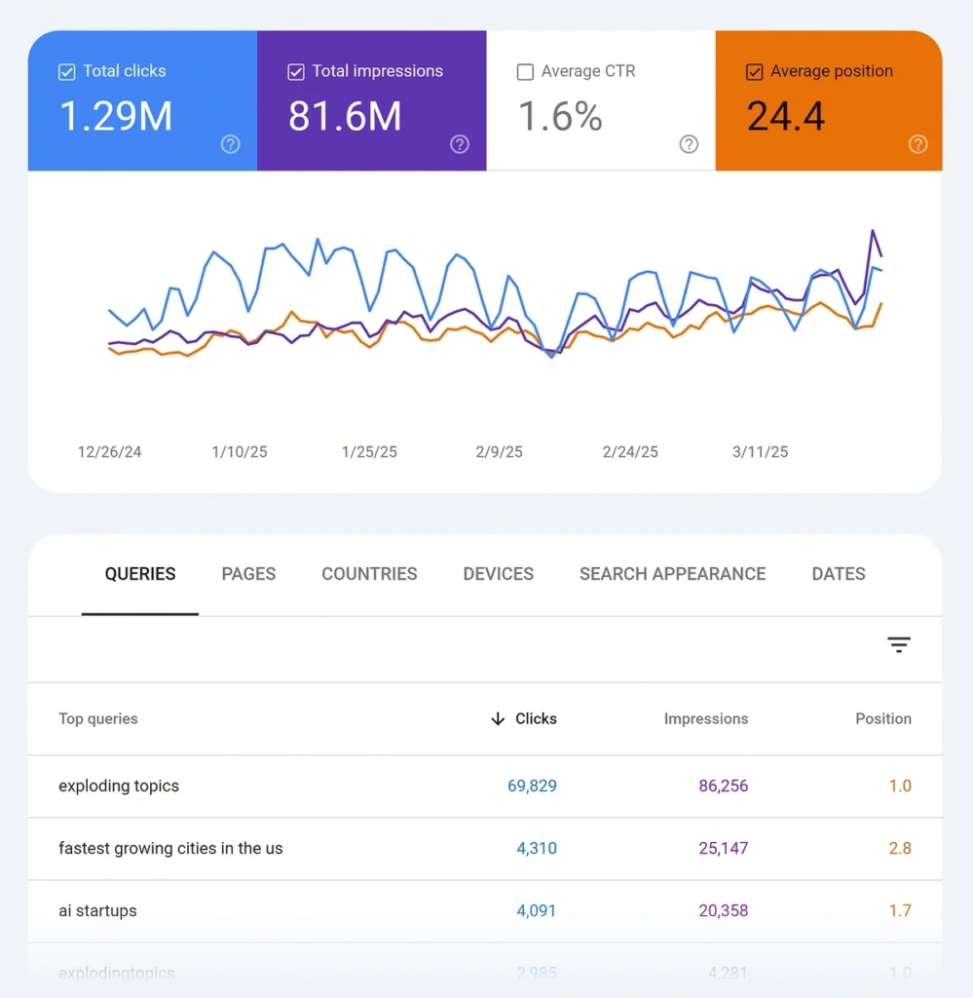Sort table by Position column header
The height and width of the screenshot is (998, 973).
click(x=882, y=719)
